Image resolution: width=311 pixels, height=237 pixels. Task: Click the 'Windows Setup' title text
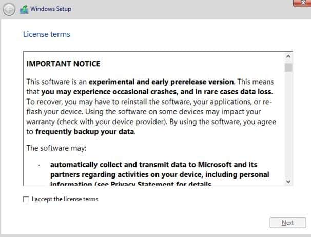51,9
